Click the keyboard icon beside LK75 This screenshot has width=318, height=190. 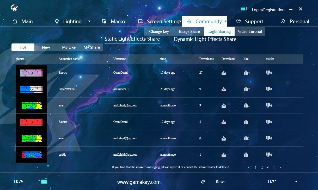(44, 181)
